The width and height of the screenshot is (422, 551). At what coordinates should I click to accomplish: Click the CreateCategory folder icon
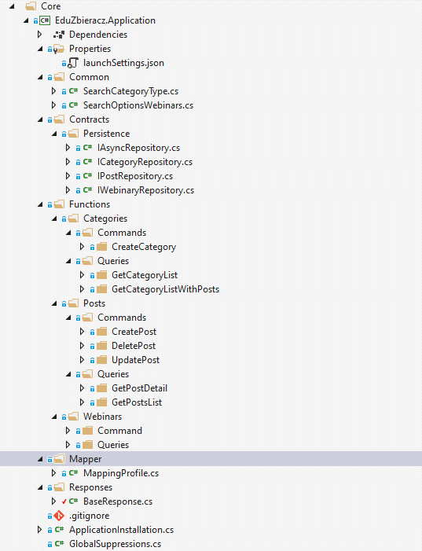click(101, 247)
